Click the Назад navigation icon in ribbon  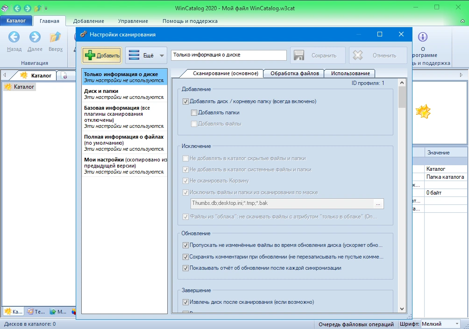(14, 37)
